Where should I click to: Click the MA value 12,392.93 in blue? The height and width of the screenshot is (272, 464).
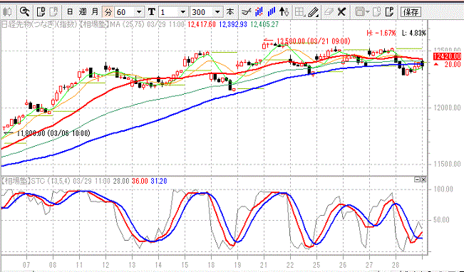(x=233, y=24)
